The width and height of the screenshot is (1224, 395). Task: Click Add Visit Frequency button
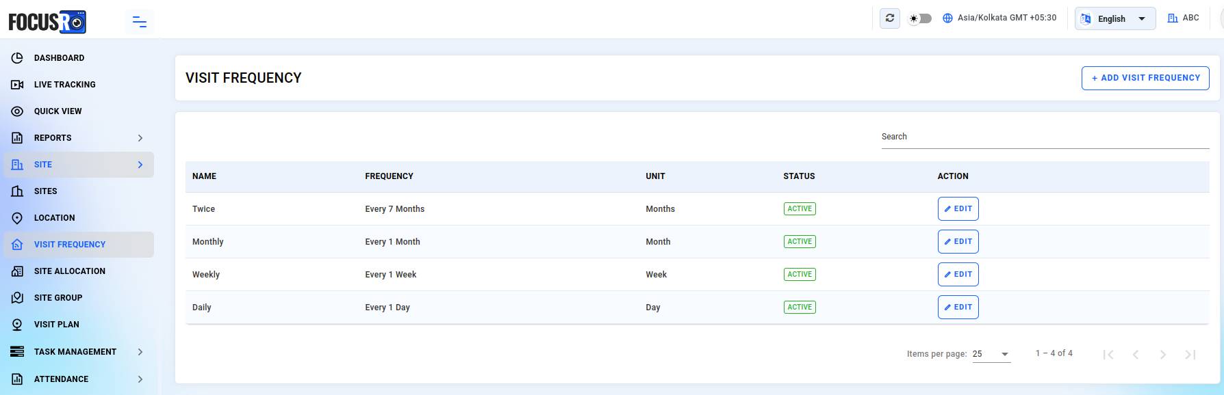pos(1145,78)
